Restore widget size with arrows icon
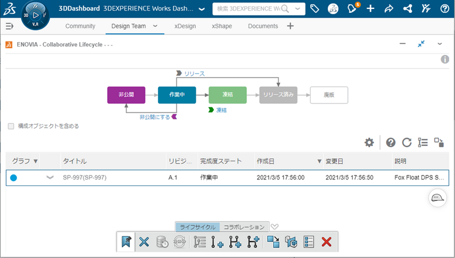Screen dimensions: 455x258 coord(421,44)
